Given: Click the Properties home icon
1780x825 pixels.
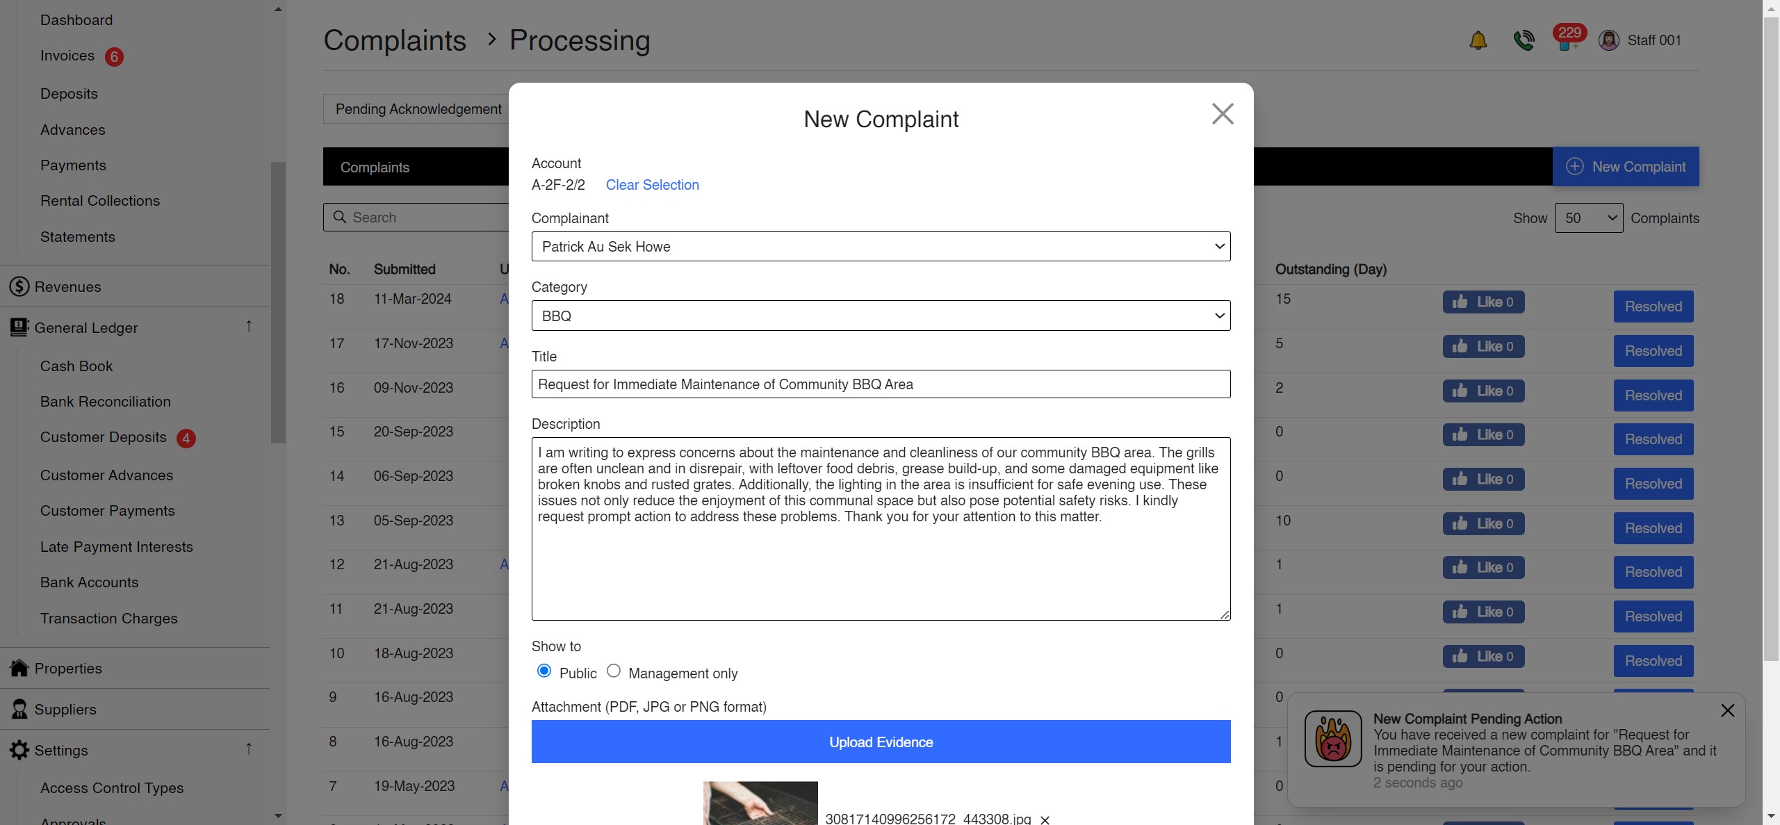Looking at the screenshot, I should [x=17, y=668].
